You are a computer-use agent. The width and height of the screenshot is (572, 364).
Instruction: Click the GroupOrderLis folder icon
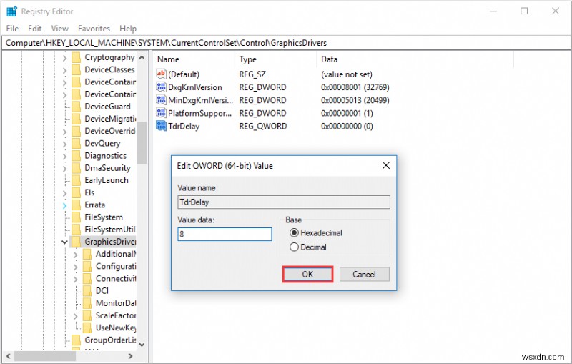[x=76, y=340]
